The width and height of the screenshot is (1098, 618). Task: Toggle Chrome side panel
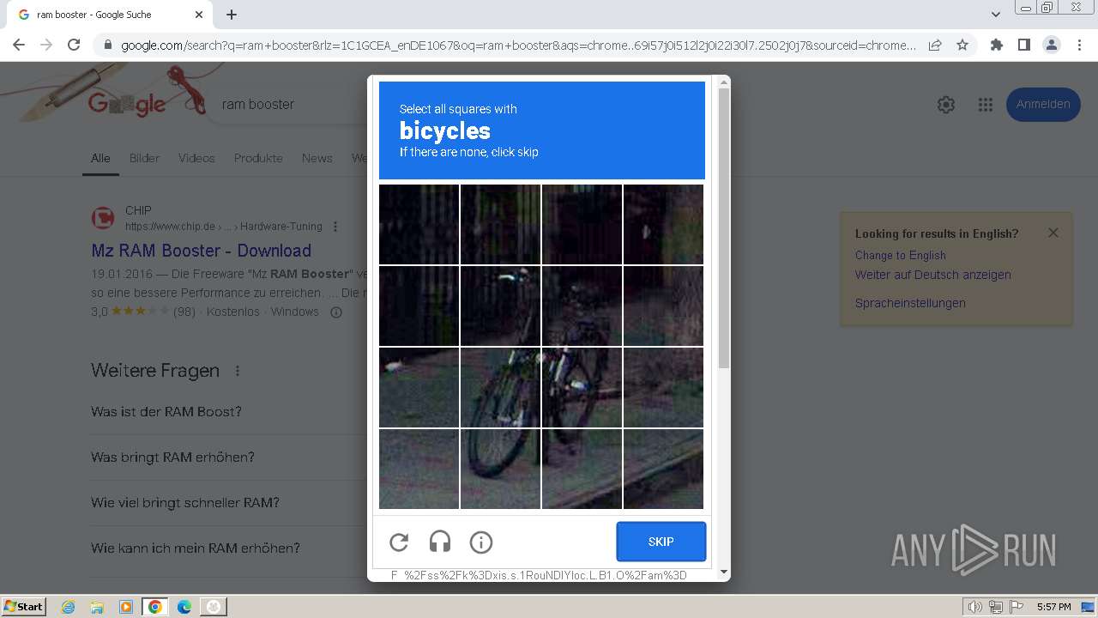[x=1024, y=45]
